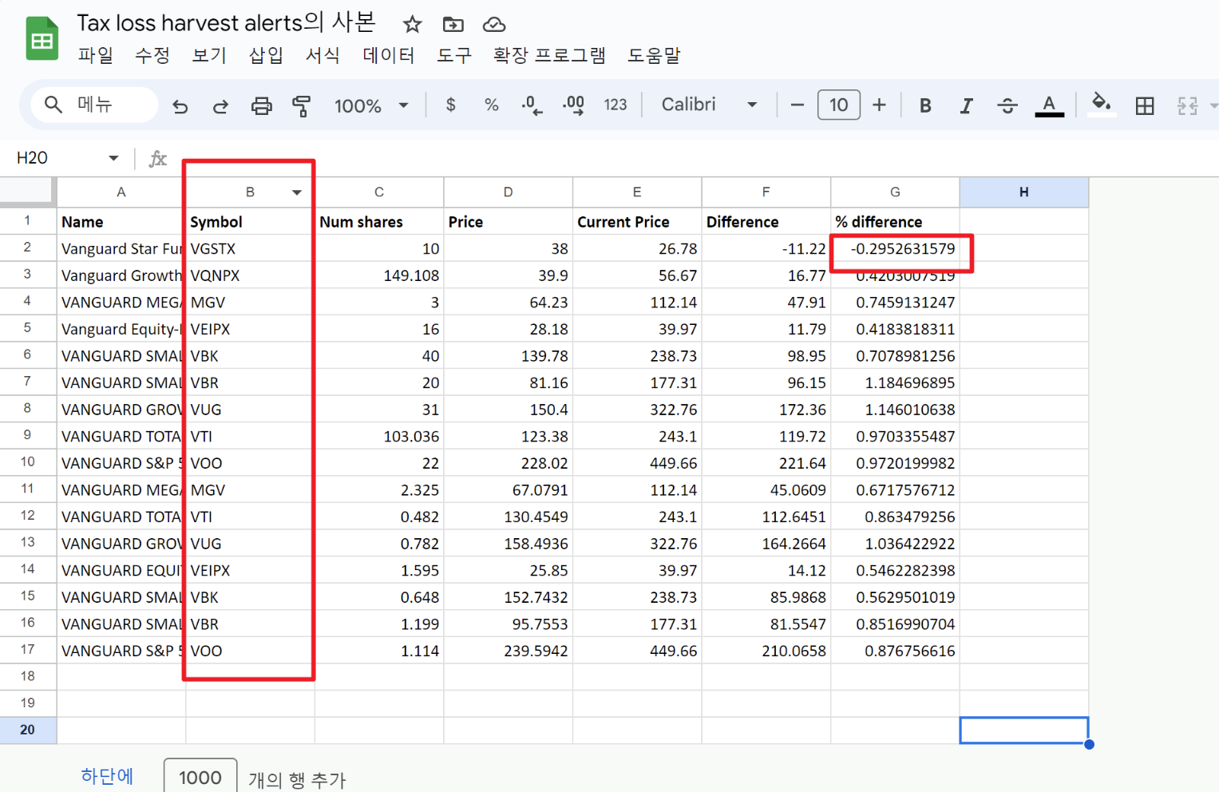Click the merge cells icon
Screen dimensions: 1219x792
tap(1188, 105)
